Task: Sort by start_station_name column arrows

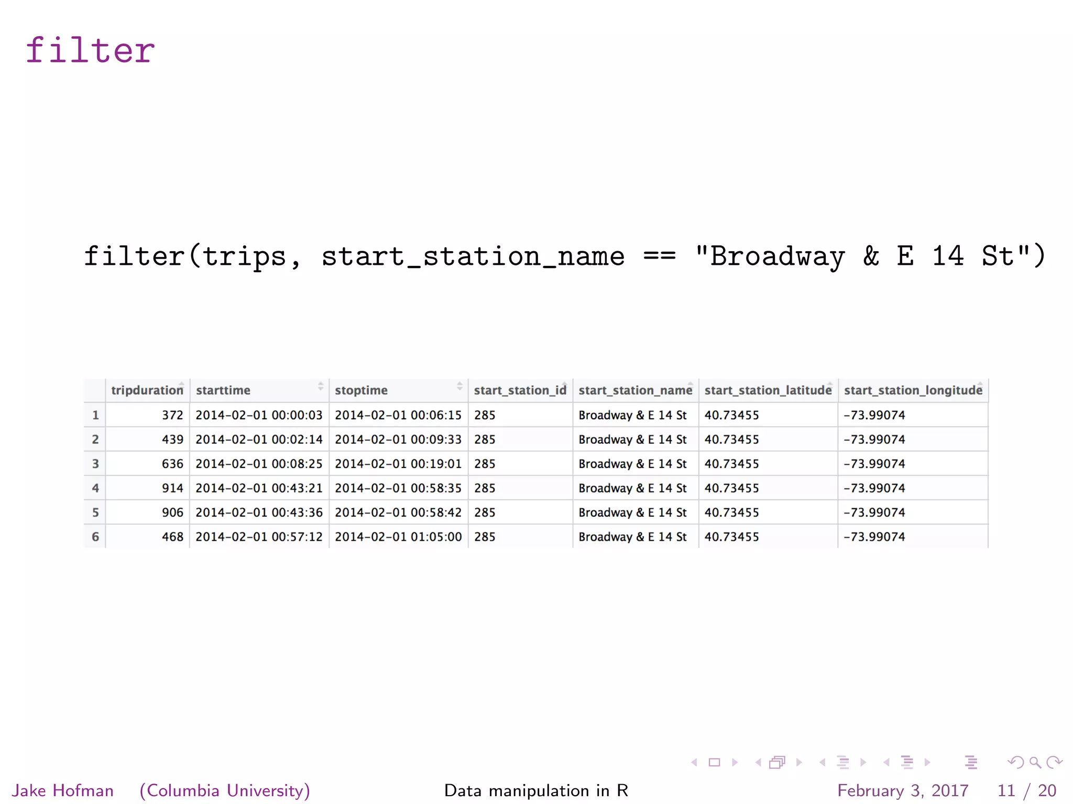Action: pos(691,386)
